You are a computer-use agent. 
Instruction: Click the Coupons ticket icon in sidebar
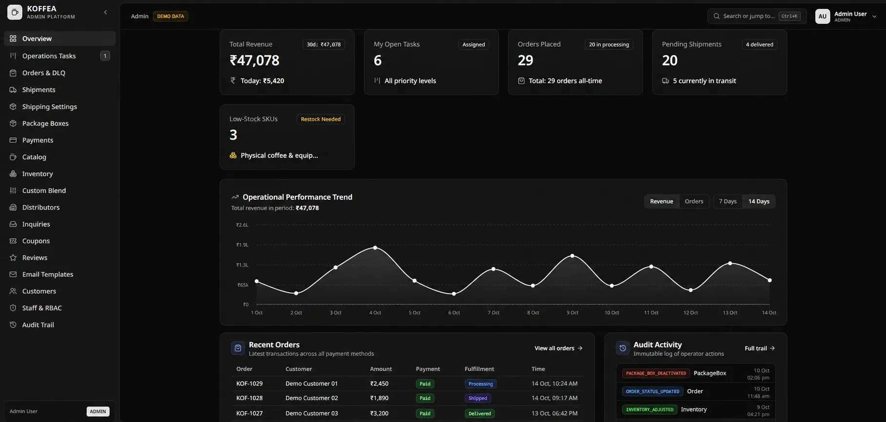[13, 241]
